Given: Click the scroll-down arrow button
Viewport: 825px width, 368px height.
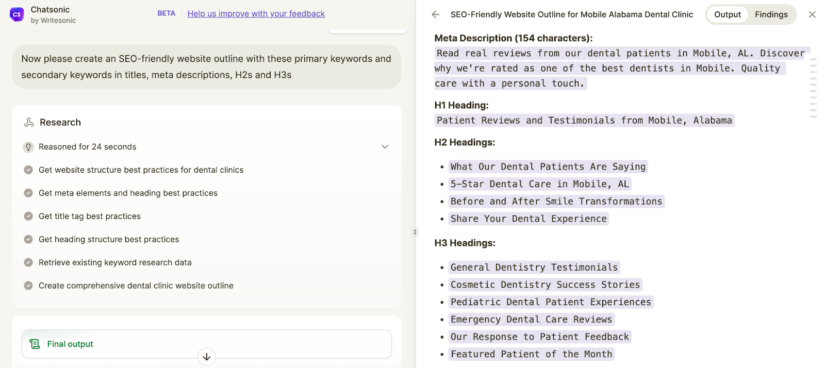Looking at the screenshot, I should coord(206,357).
